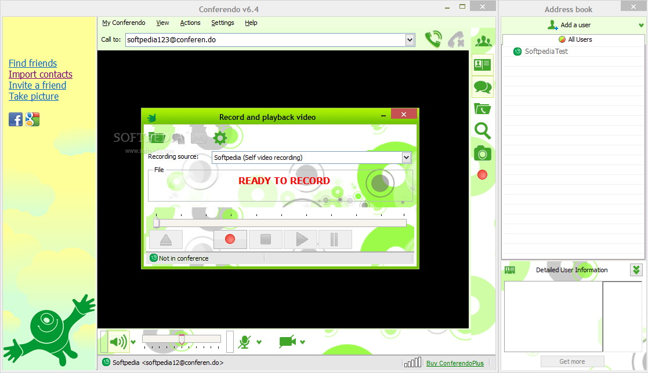The height and width of the screenshot is (373, 648).
Task: Open the Settings menu
Action: click(x=222, y=23)
